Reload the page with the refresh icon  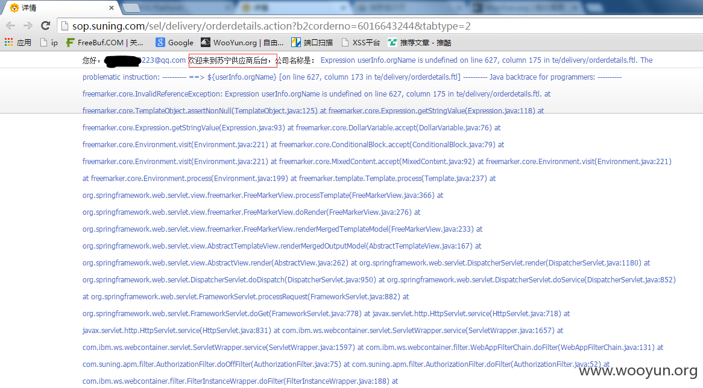(45, 25)
